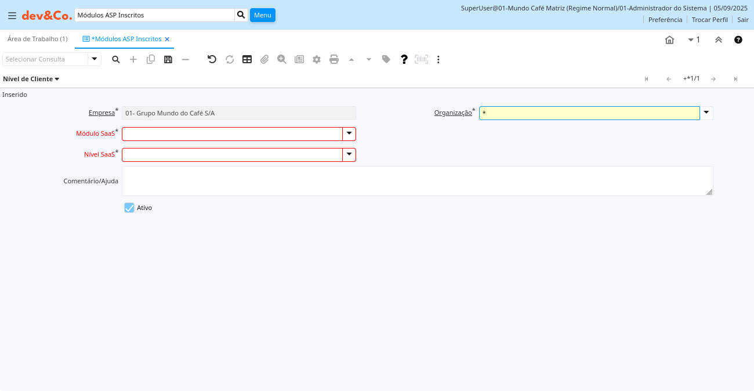Uncheck the Ativo checkbox
Image resolution: width=754 pixels, height=391 pixels.
point(129,208)
